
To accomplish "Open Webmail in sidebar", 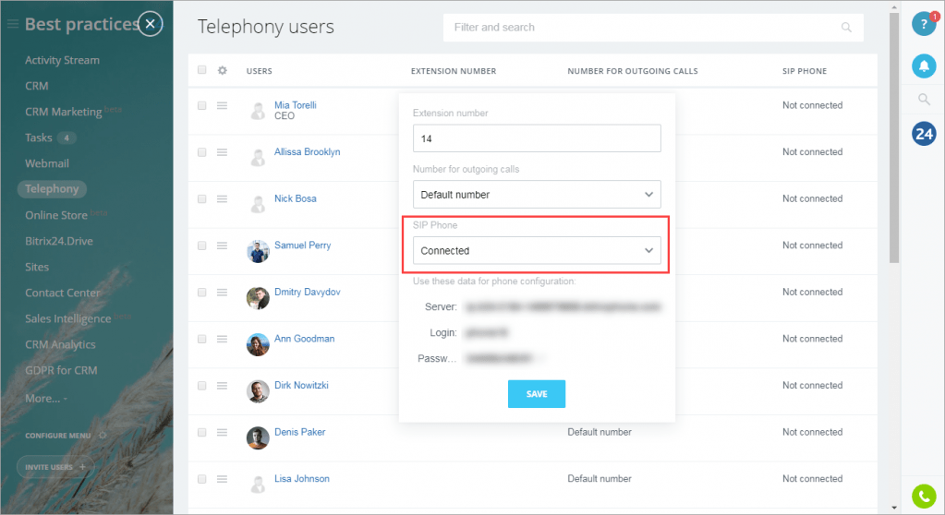I will (47, 164).
